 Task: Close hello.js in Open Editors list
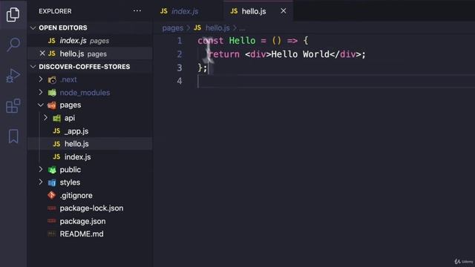click(42, 53)
